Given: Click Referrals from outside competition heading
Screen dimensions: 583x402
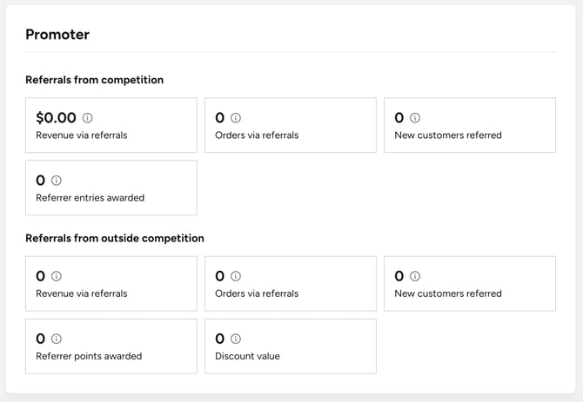Looking at the screenshot, I should [115, 238].
